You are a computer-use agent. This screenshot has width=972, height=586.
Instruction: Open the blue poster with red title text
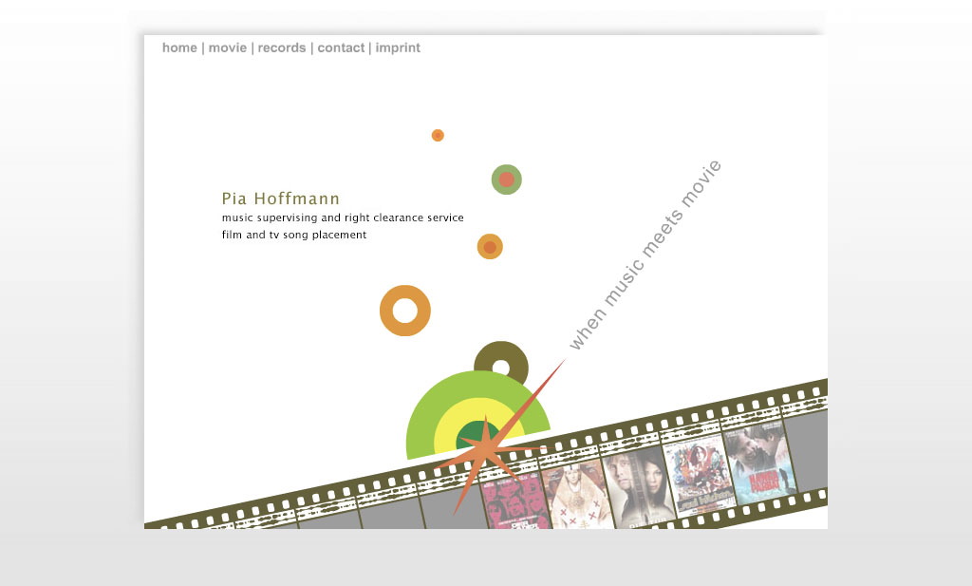pyautogui.click(x=760, y=462)
